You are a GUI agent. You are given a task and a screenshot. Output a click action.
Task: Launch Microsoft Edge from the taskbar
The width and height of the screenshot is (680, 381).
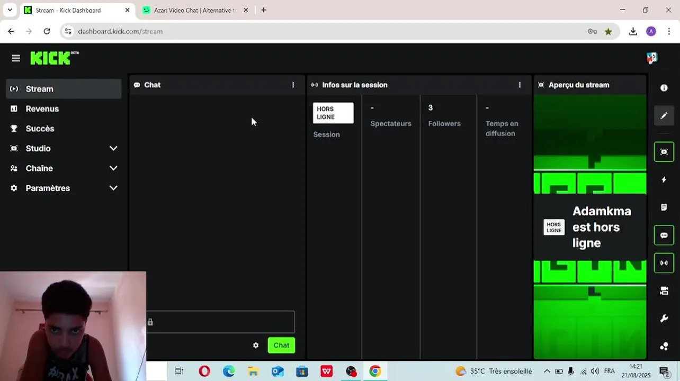(x=229, y=371)
